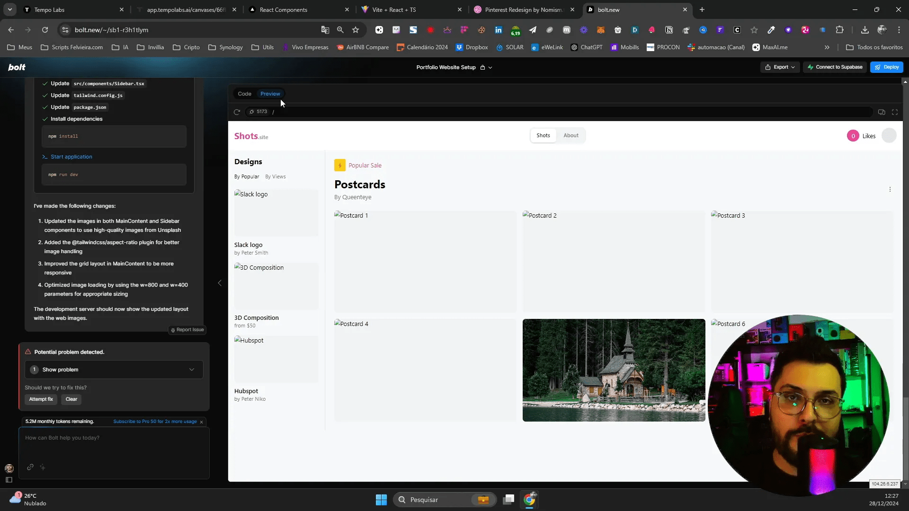This screenshot has width=909, height=511.
Task: Switch to the Vite + React + TS tab
Action: coord(411,9)
